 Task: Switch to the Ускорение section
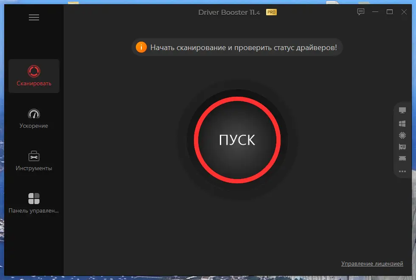click(34, 118)
